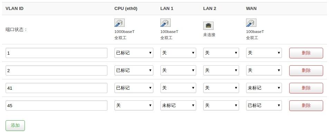
Task: Click the green 添加 add button
Action: 15,125
